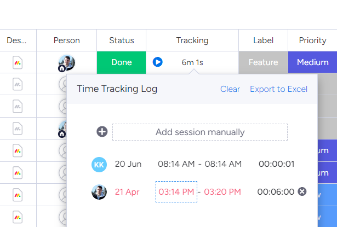Viewport: 337px width, 227px height.
Task: Export time log to Excel
Action: tap(278, 89)
